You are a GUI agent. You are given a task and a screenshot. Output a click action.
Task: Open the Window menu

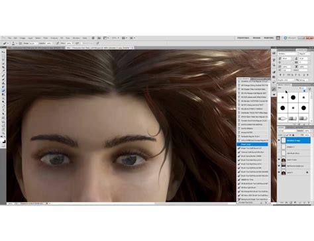[x=76, y=38]
